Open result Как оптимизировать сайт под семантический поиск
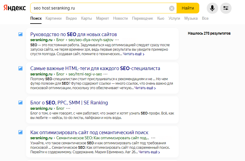245x161 pixels. [x=89, y=132]
